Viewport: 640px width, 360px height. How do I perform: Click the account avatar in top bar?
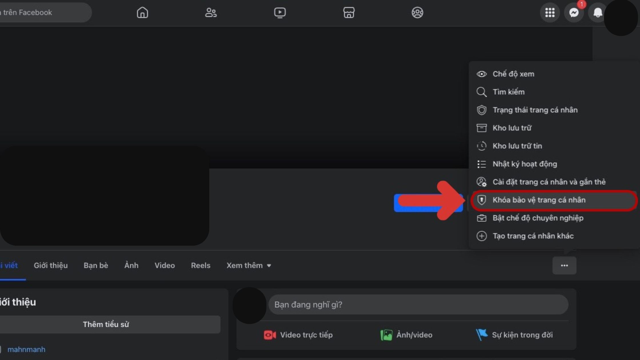point(621,17)
